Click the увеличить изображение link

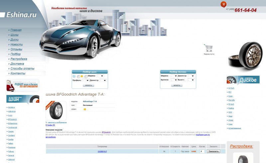(x=57, y=122)
